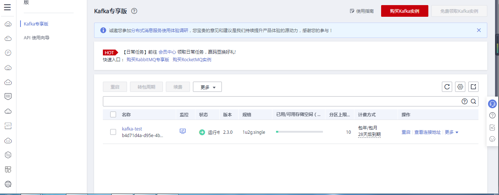Click the elastic IP sidebar icon
Viewport: 499px width, 195px height.
click(x=8, y=53)
